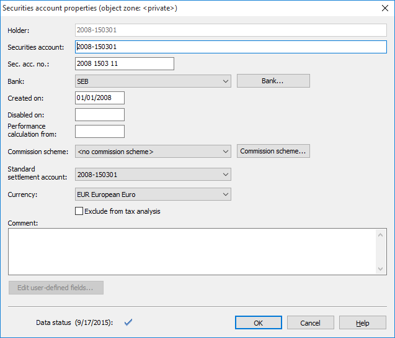Click the Disabled on date field
Image resolution: width=395 pixels, height=338 pixels.
pyautogui.click(x=99, y=114)
